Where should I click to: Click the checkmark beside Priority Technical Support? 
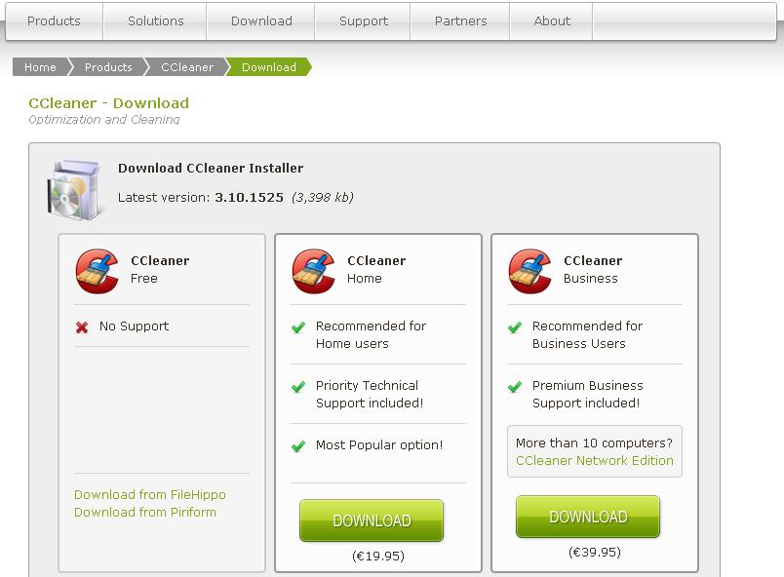coord(298,387)
